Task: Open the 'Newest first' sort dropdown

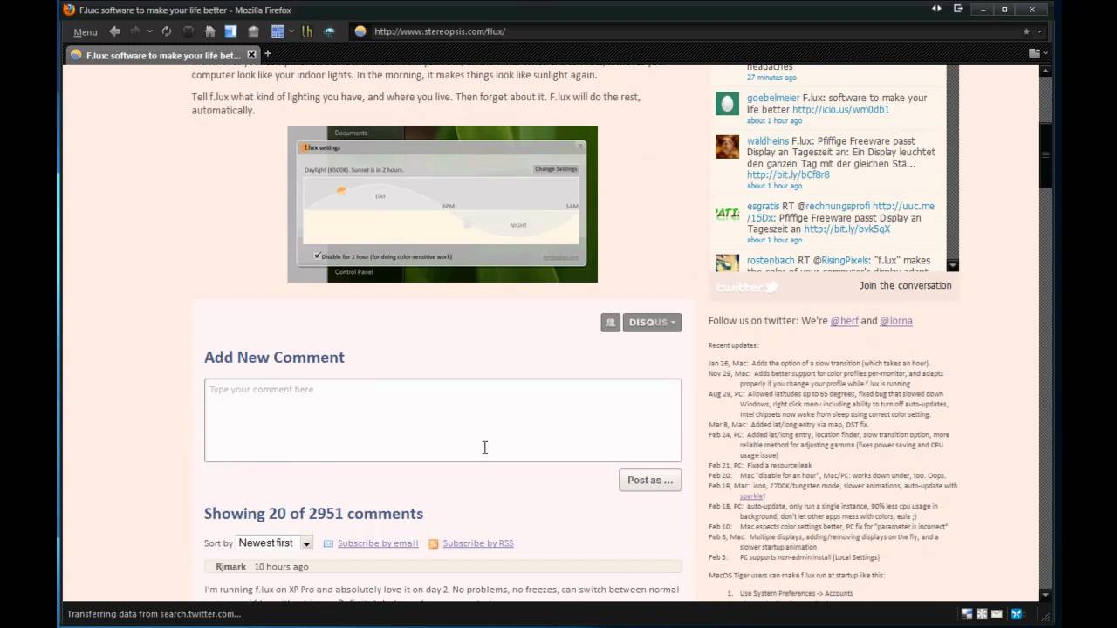Action: point(275,543)
